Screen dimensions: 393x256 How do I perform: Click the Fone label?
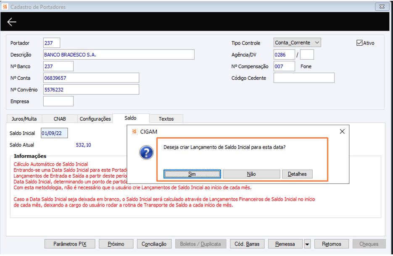tap(306, 66)
